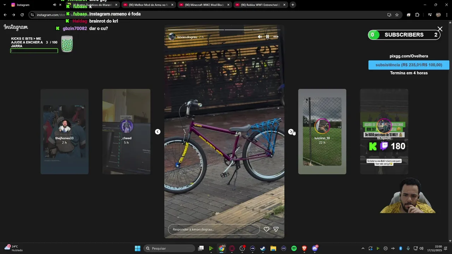Open a new browser tab
Image resolution: width=452 pixels, height=254 pixels.
click(x=293, y=5)
